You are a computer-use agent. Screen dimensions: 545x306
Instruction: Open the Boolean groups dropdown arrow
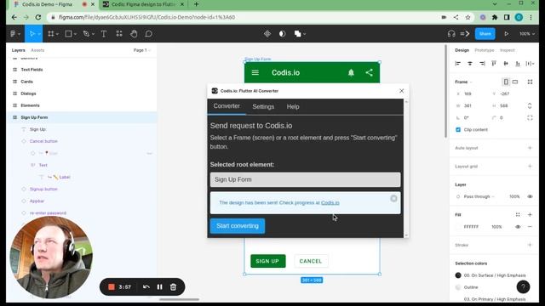305,34
